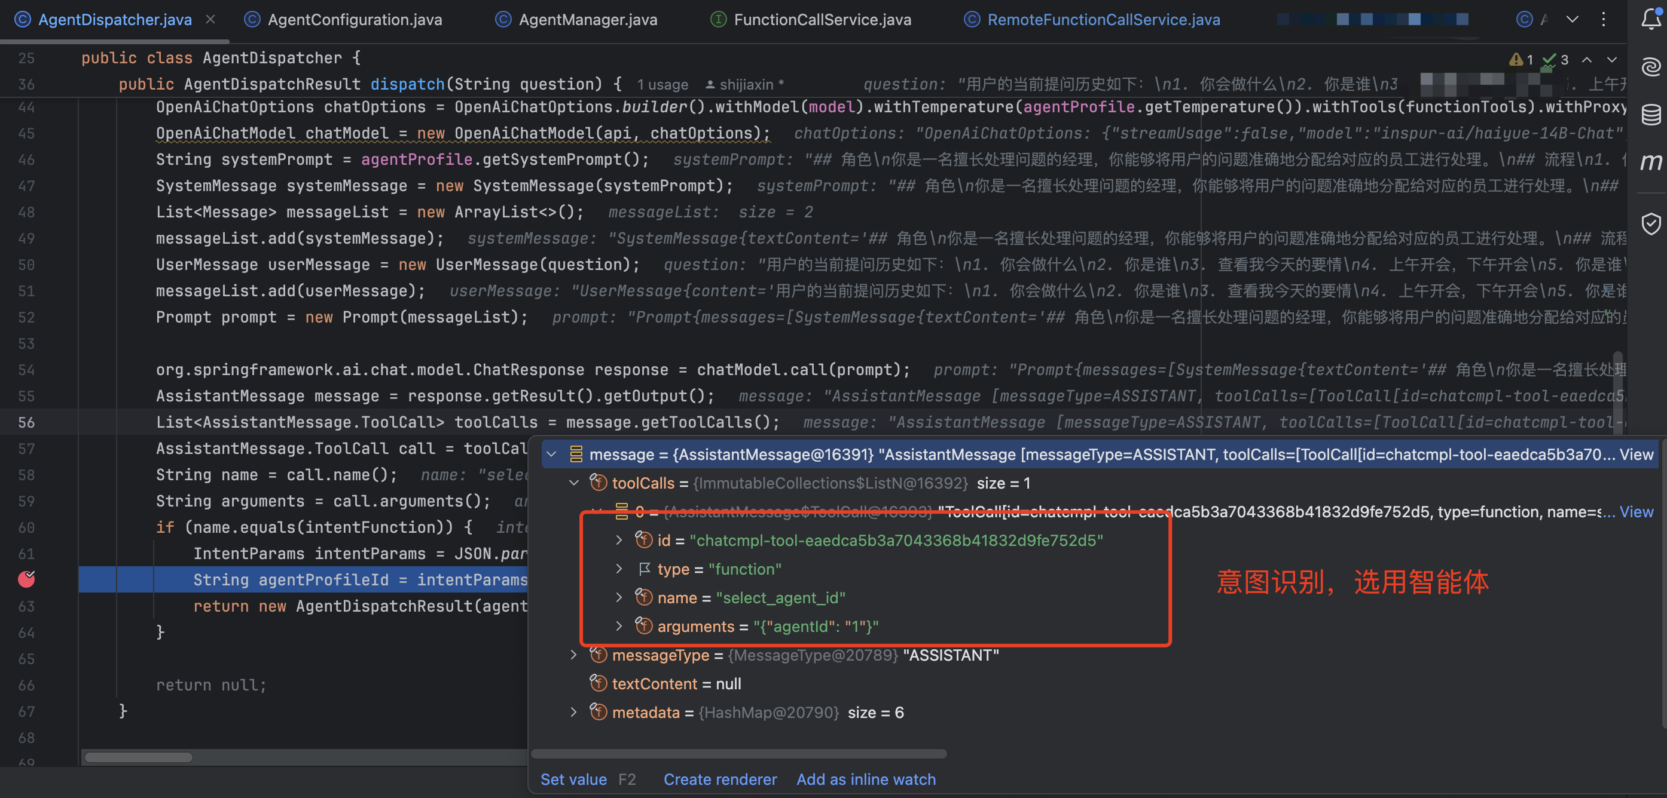Open the kebab menu icon near the tabs

(1604, 20)
